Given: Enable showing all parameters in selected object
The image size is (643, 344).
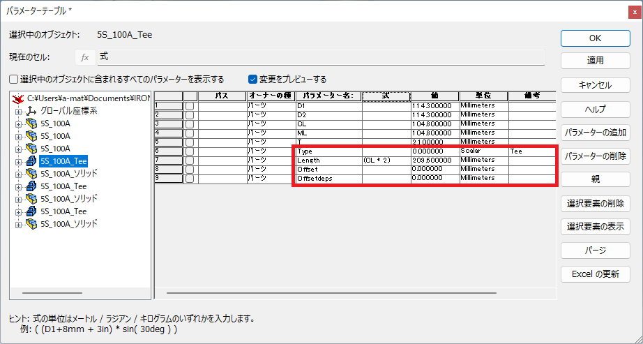Looking at the screenshot, I should pos(14,80).
